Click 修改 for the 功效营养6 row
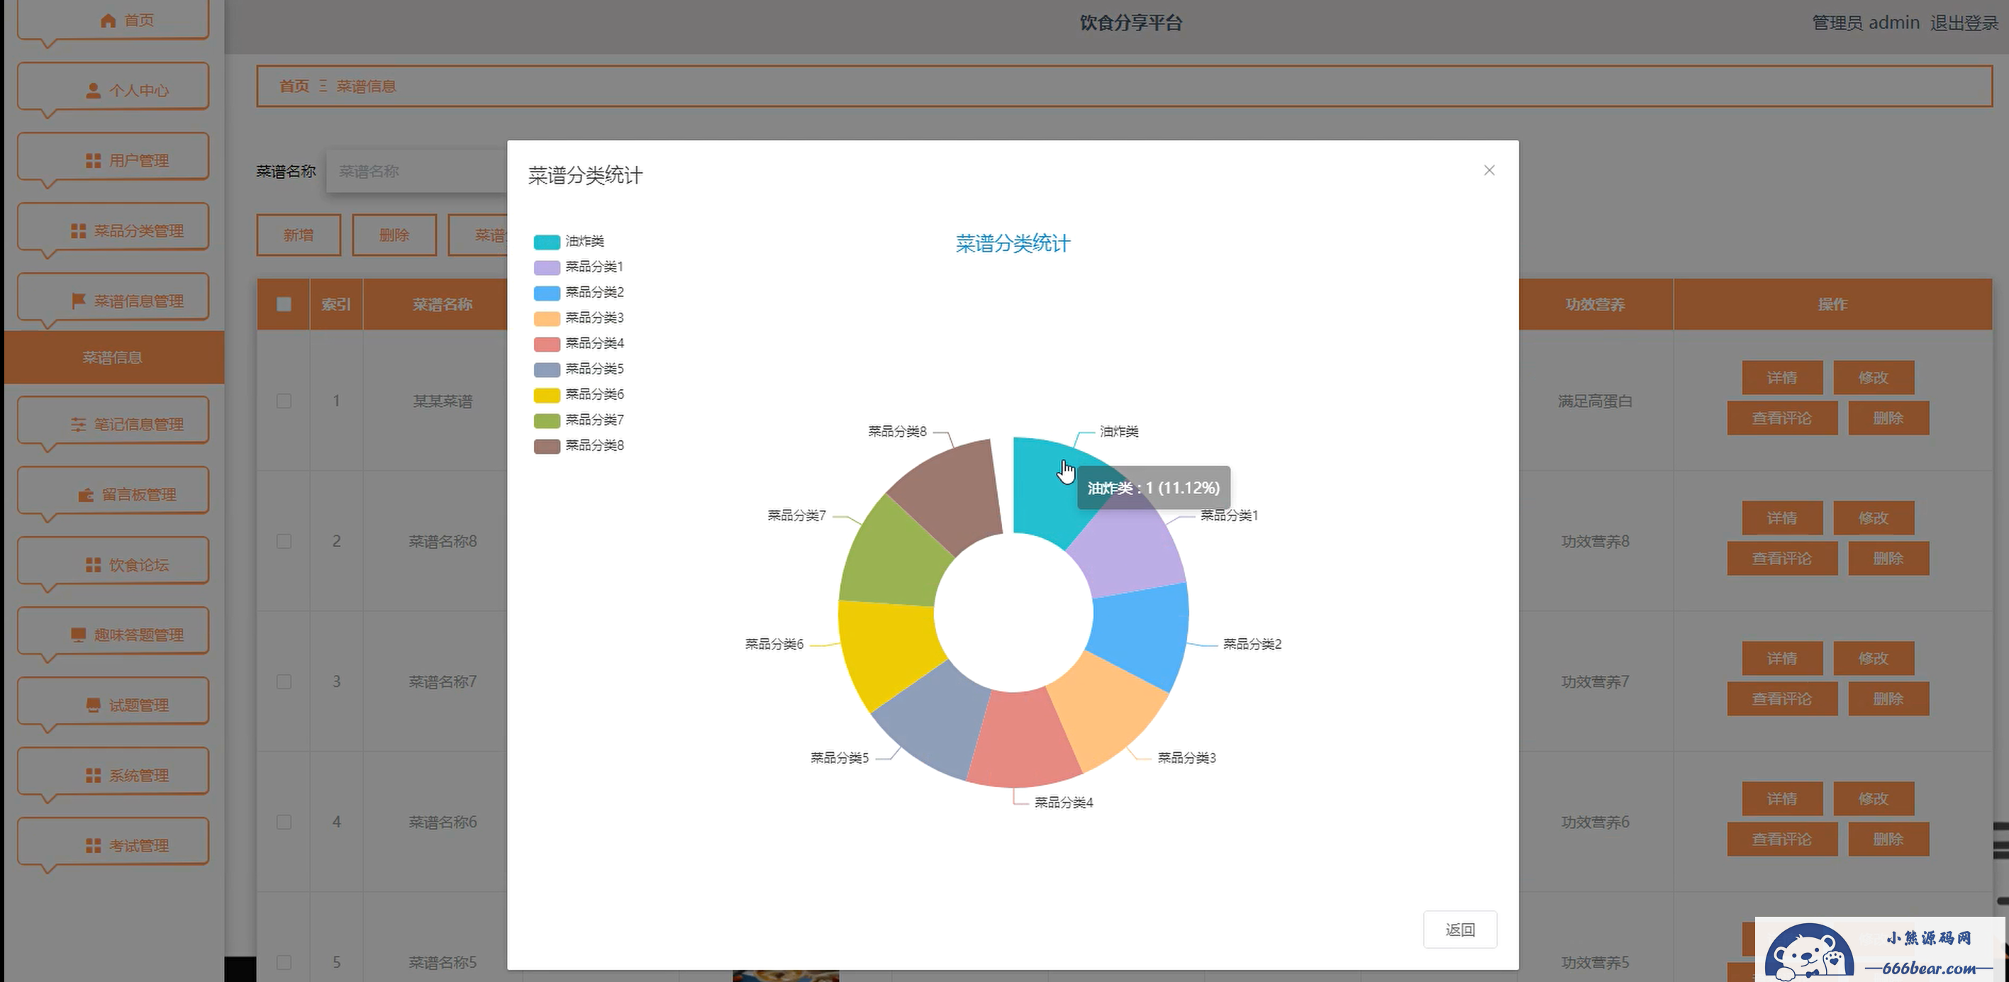The width and height of the screenshot is (2009, 982). click(1874, 798)
